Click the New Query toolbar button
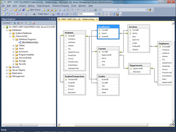This screenshot has height=132, width=176. (x=33, y=10)
